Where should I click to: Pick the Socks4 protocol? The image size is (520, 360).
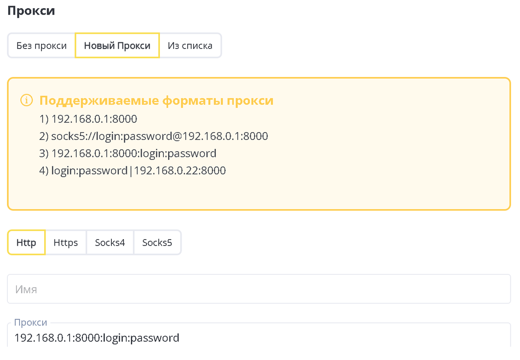coord(110,243)
